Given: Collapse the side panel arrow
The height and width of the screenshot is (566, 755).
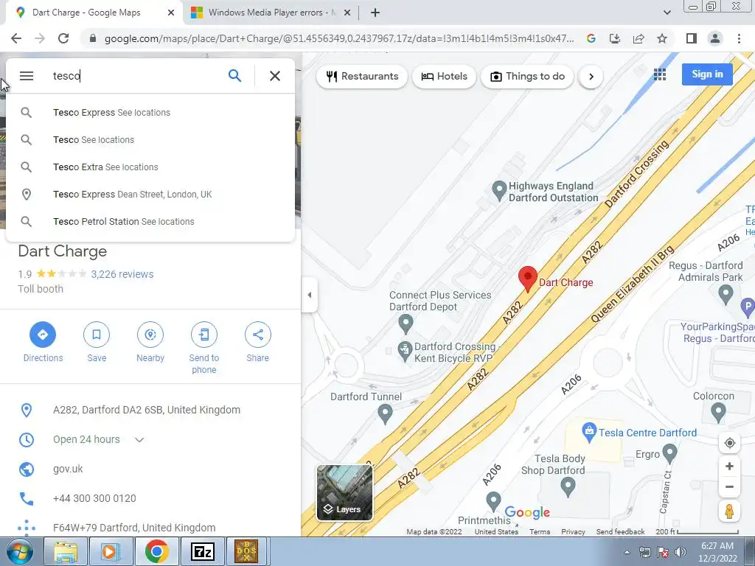Looking at the screenshot, I should pos(310,295).
